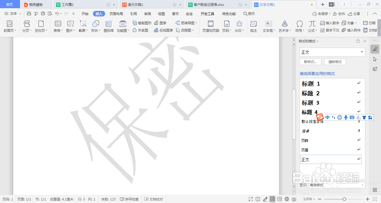This screenshot has width=381, height=203.
Task: Insert a cover page (封面页)
Action: [10, 26]
